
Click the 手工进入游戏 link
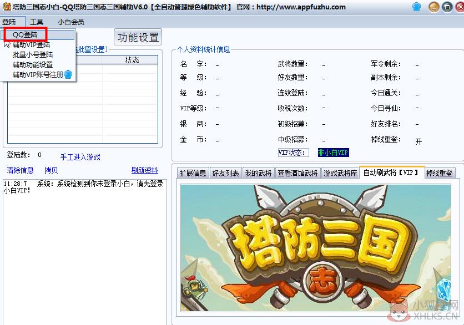[x=80, y=157]
